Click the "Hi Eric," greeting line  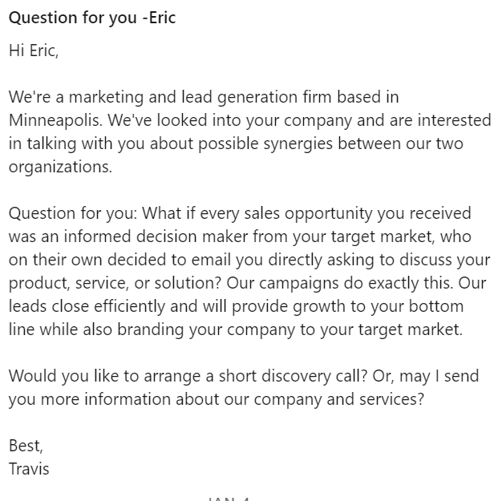pos(34,51)
